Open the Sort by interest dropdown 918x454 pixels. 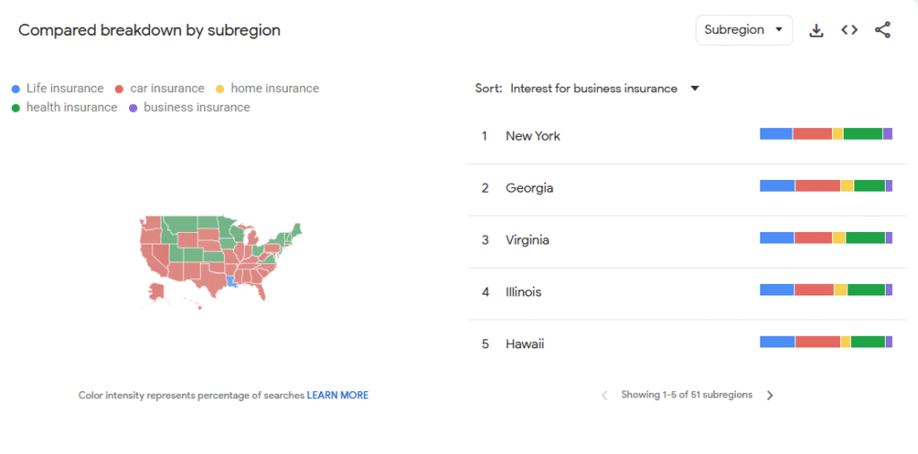tap(593, 89)
